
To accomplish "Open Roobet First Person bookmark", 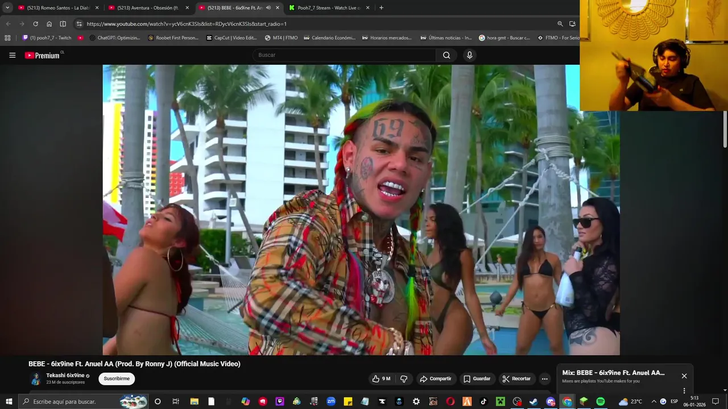I will point(173,38).
